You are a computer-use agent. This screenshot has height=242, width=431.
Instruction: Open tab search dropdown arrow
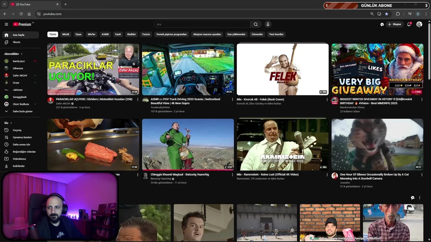coord(4,4)
